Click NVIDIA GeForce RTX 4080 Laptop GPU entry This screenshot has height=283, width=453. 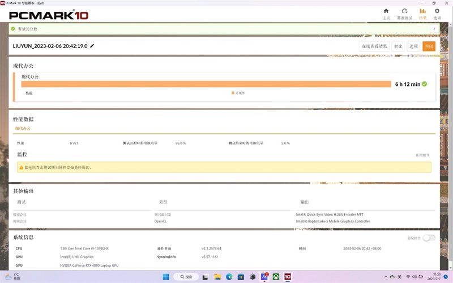click(x=89, y=265)
